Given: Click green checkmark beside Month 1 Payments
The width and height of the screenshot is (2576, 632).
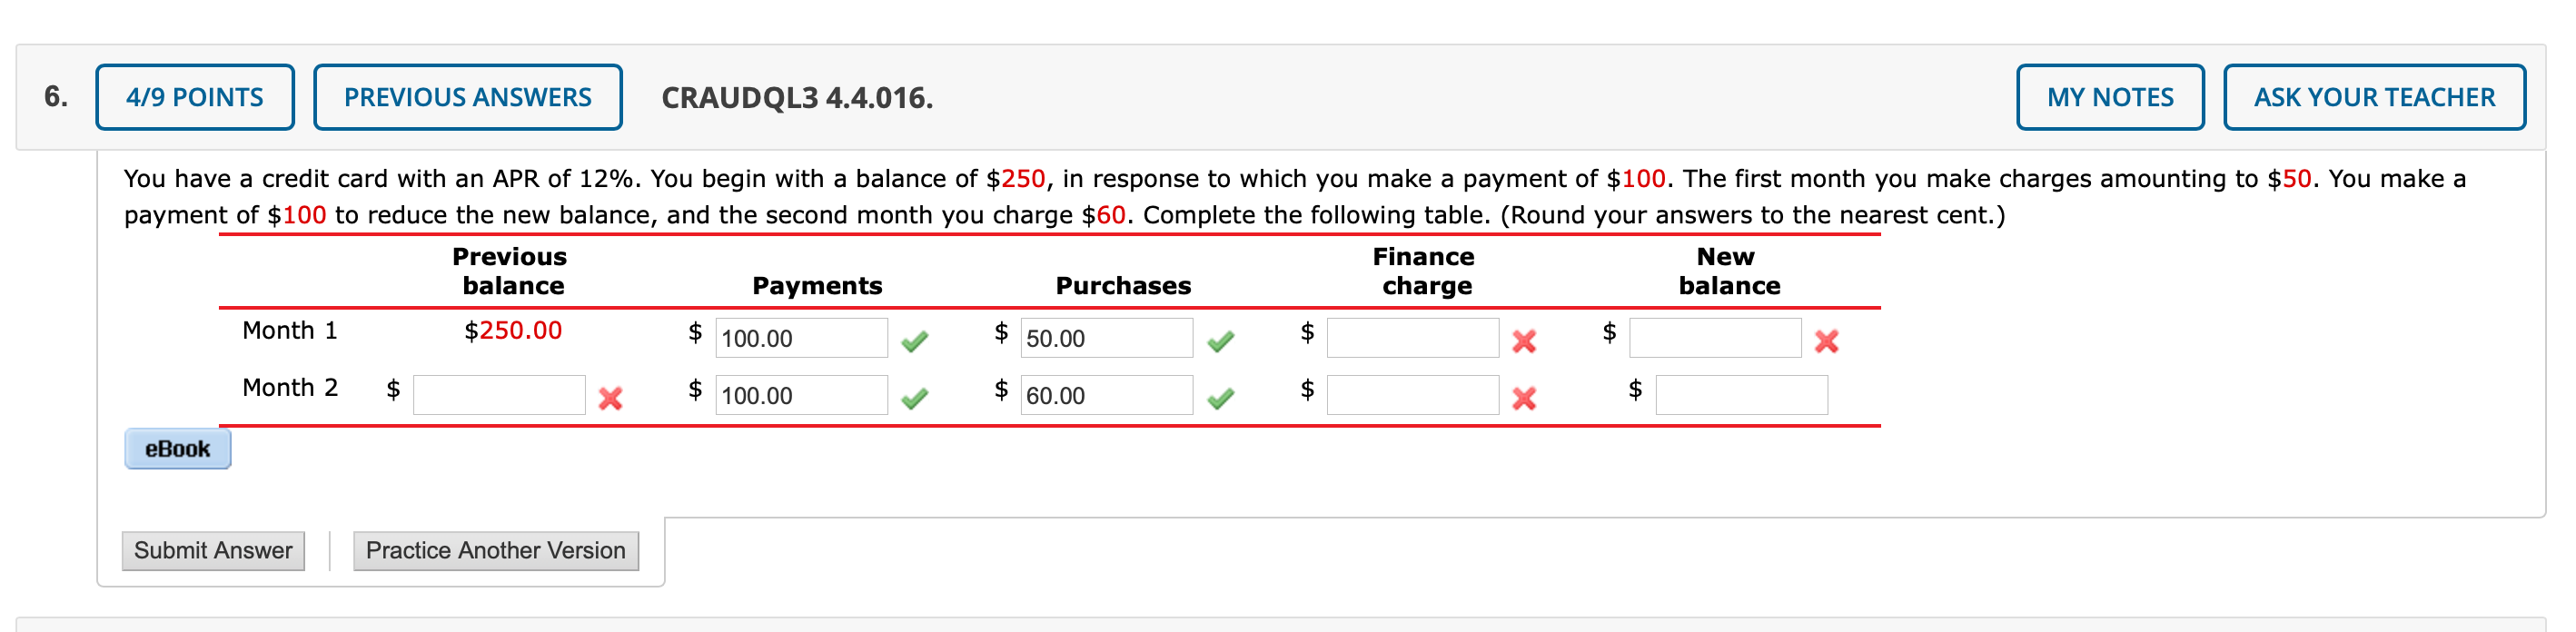Looking at the screenshot, I should tap(914, 342).
